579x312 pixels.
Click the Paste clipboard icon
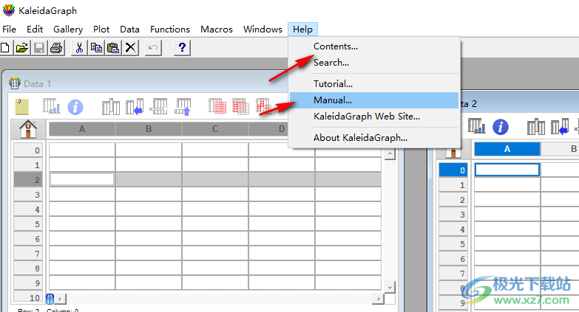point(112,48)
